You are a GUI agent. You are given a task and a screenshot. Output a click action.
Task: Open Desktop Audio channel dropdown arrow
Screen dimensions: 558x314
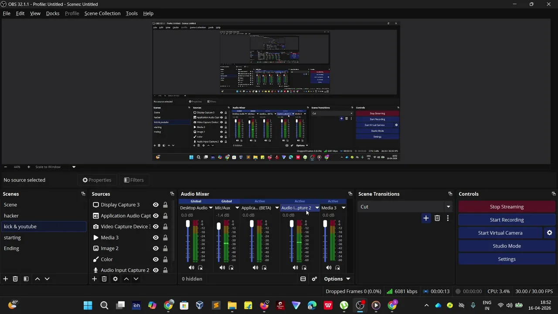(x=211, y=208)
